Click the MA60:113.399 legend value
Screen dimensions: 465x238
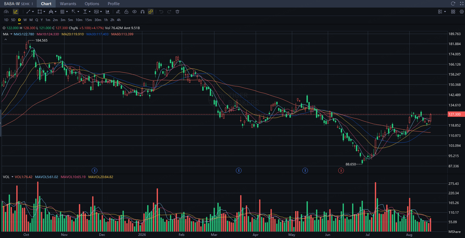(122, 34)
